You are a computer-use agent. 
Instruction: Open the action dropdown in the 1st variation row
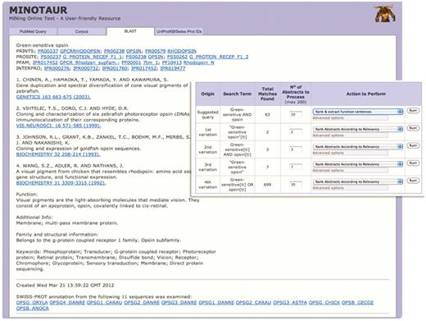(x=358, y=129)
